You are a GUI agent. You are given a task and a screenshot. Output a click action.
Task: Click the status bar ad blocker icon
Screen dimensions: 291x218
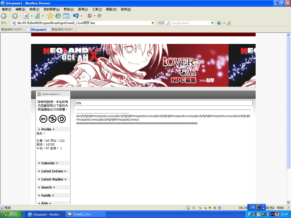pos(205,208)
